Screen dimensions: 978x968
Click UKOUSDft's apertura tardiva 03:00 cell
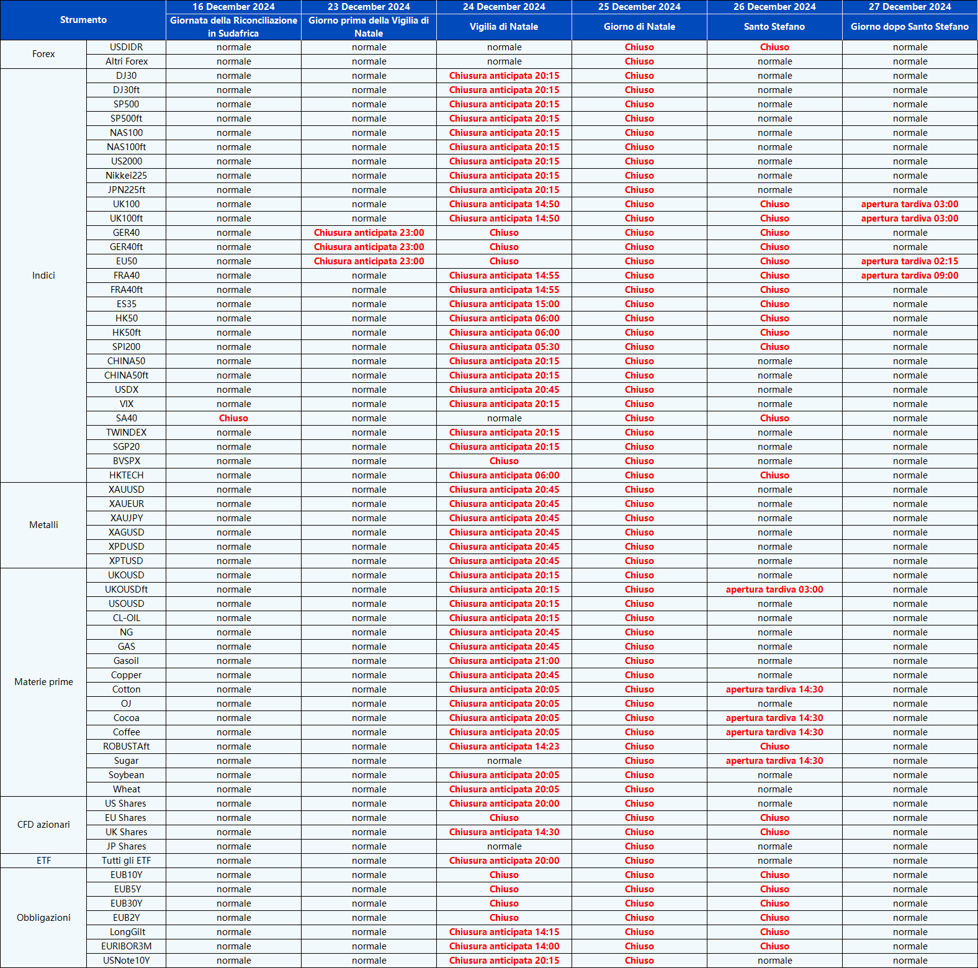(774, 589)
